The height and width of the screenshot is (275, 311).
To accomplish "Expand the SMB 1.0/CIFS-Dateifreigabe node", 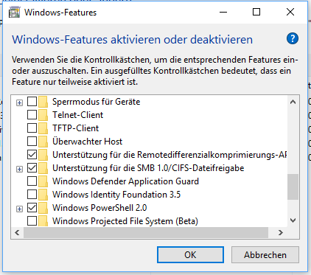I will [19, 169].
